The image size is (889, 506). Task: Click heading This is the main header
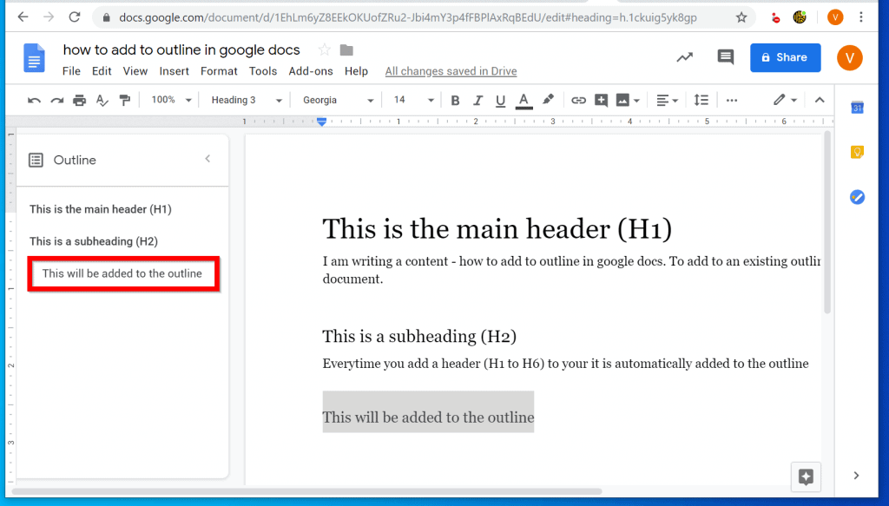click(497, 229)
